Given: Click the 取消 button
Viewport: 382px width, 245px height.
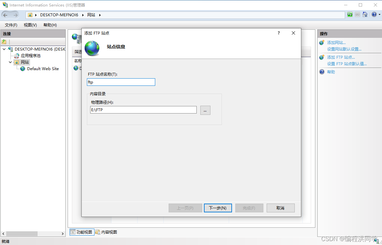Looking at the screenshot, I should [280, 208].
